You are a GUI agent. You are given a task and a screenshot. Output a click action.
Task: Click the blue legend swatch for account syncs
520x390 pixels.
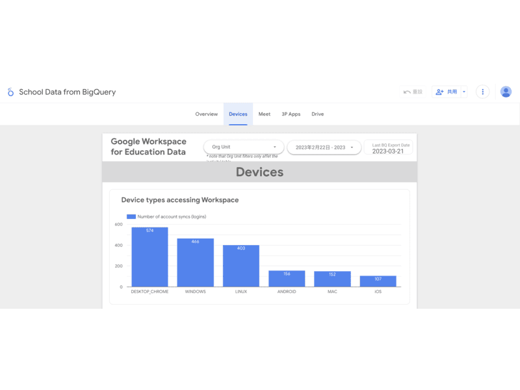pyautogui.click(x=131, y=216)
